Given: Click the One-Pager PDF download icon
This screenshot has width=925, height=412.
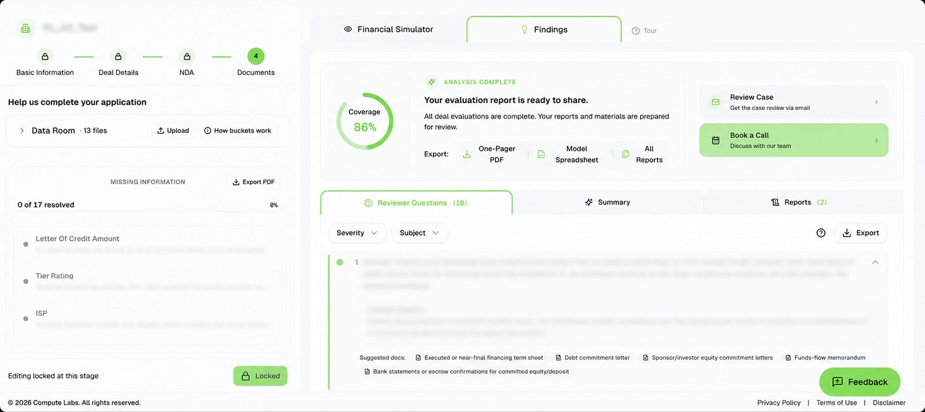Looking at the screenshot, I should click(467, 154).
